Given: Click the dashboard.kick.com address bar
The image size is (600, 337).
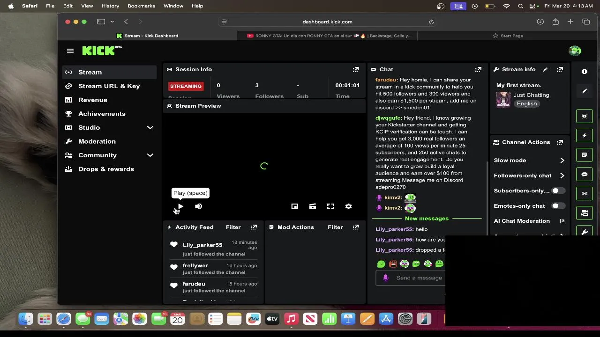Looking at the screenshot, I should [327, 22].
